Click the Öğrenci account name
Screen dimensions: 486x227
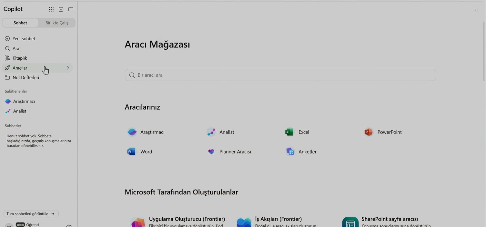coord(33,225)
